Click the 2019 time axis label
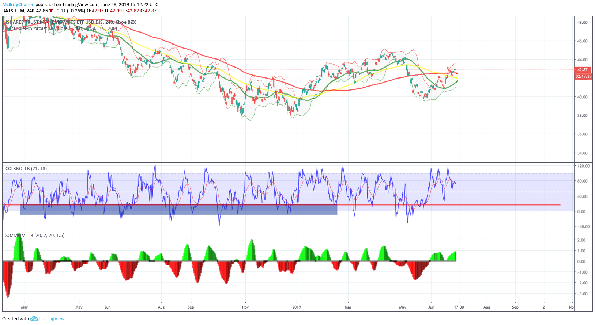The image size is (595, 325). pos(297,307)
